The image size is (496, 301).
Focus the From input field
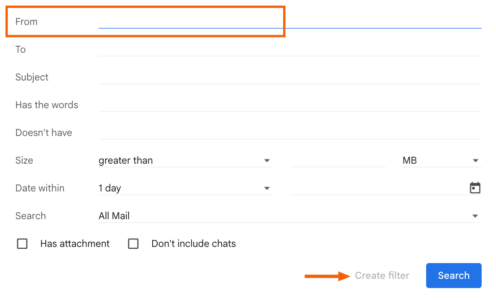pos(290,21)
